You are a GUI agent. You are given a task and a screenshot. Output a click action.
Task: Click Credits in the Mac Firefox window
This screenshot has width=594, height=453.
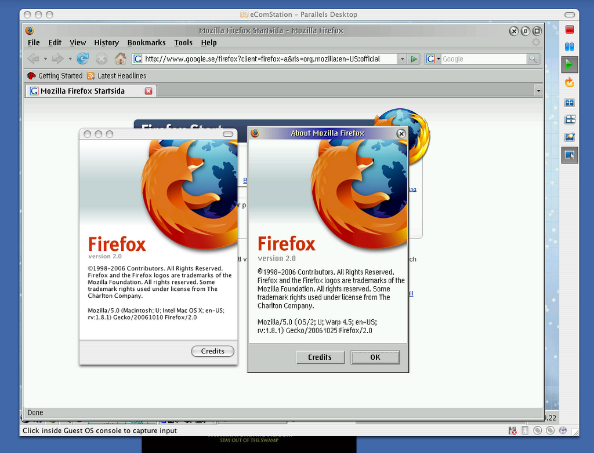tap(212, 351)
